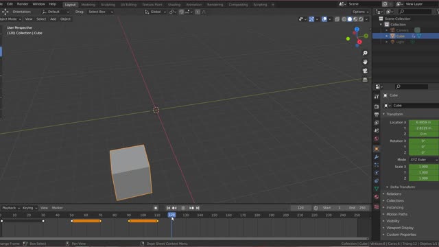Image resolution: width=439 pixels, height=247 pixels.
Task: Open the Global transform orientation dropdown
Action: tap(156, 12)
